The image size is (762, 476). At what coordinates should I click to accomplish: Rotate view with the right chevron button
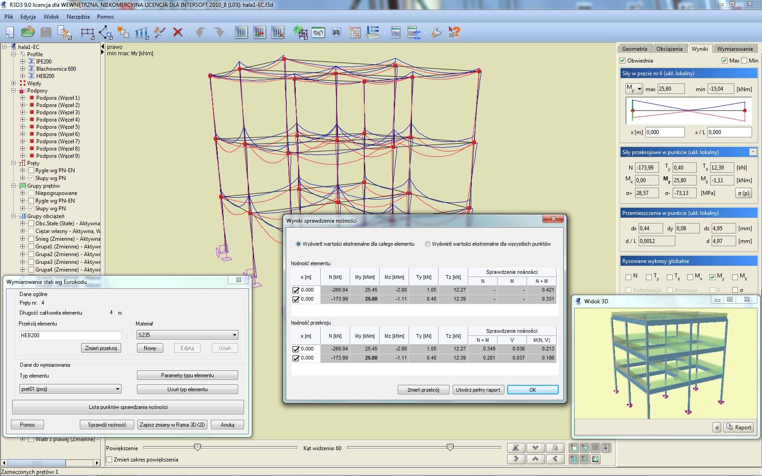516,459
